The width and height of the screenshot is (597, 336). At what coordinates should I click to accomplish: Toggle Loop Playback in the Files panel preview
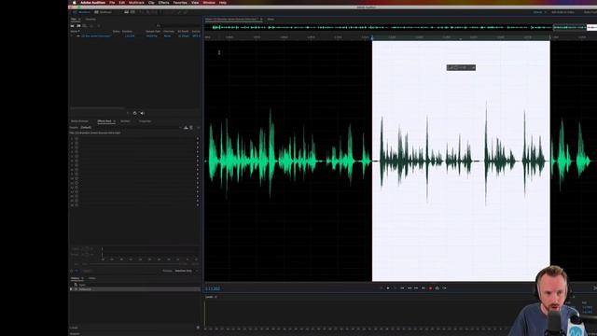click(134, 113)
